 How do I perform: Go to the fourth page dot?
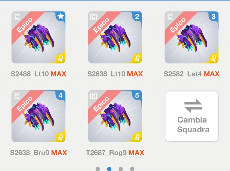(132, 169)
